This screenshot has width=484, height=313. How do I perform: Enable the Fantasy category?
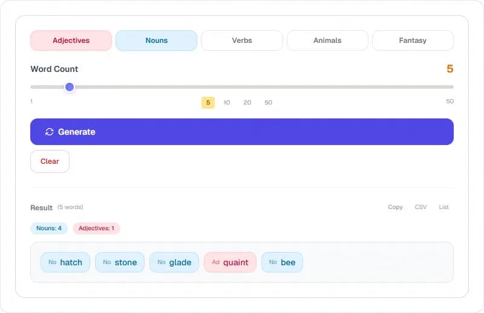click(413, 40)
